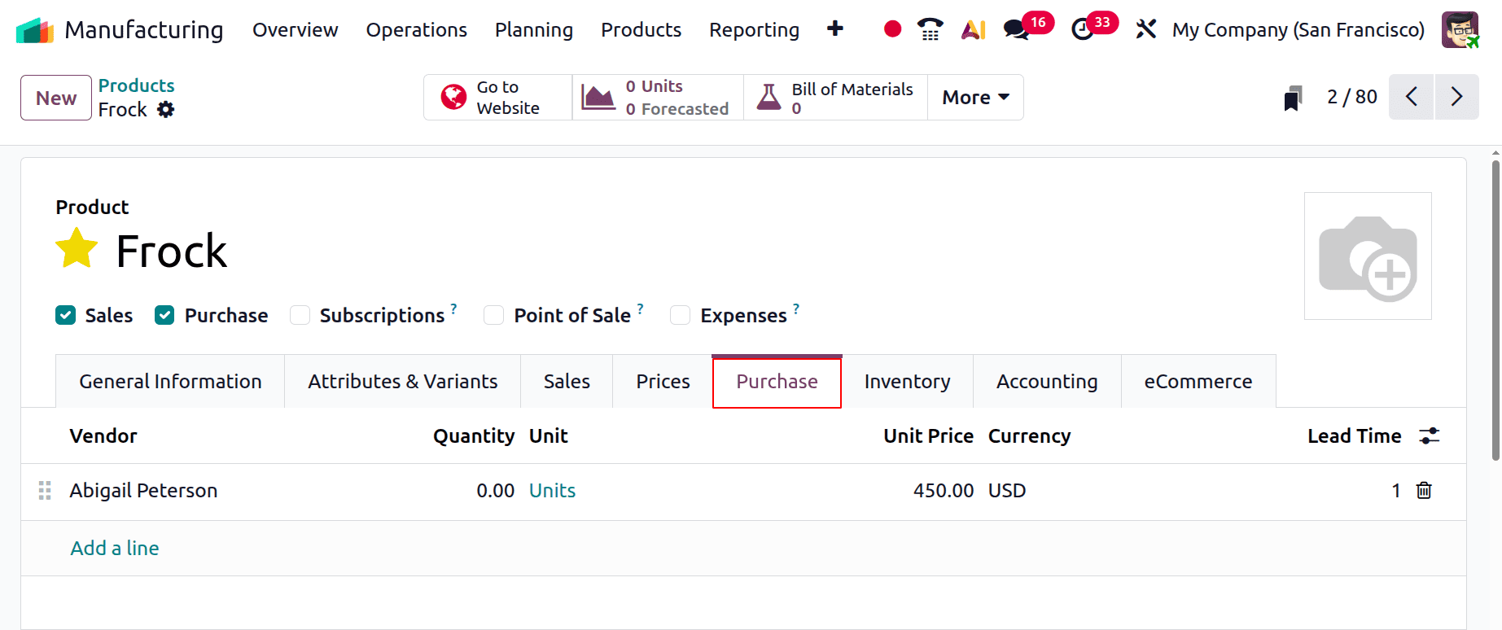Switch to the Inventory tab
Viewport: 1502px width, 630px height.
[907, 381]
